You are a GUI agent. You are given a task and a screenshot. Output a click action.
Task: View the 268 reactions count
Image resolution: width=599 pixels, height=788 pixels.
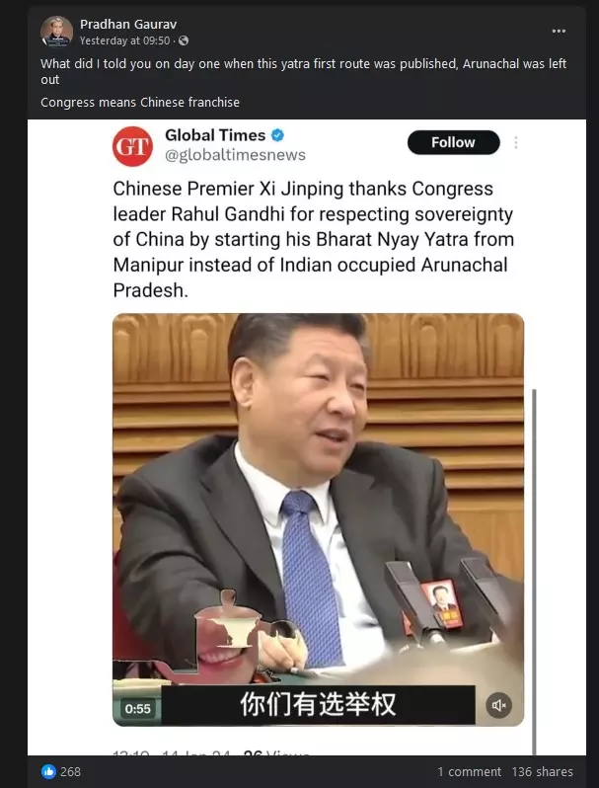point(70,771)
